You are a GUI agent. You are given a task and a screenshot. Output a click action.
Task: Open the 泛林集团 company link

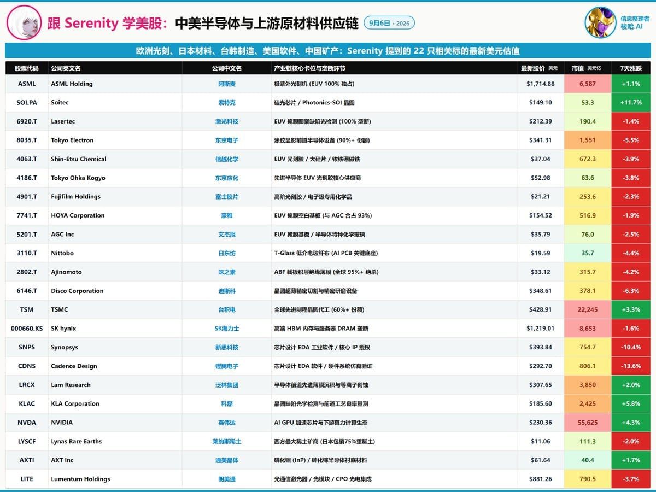227,385
